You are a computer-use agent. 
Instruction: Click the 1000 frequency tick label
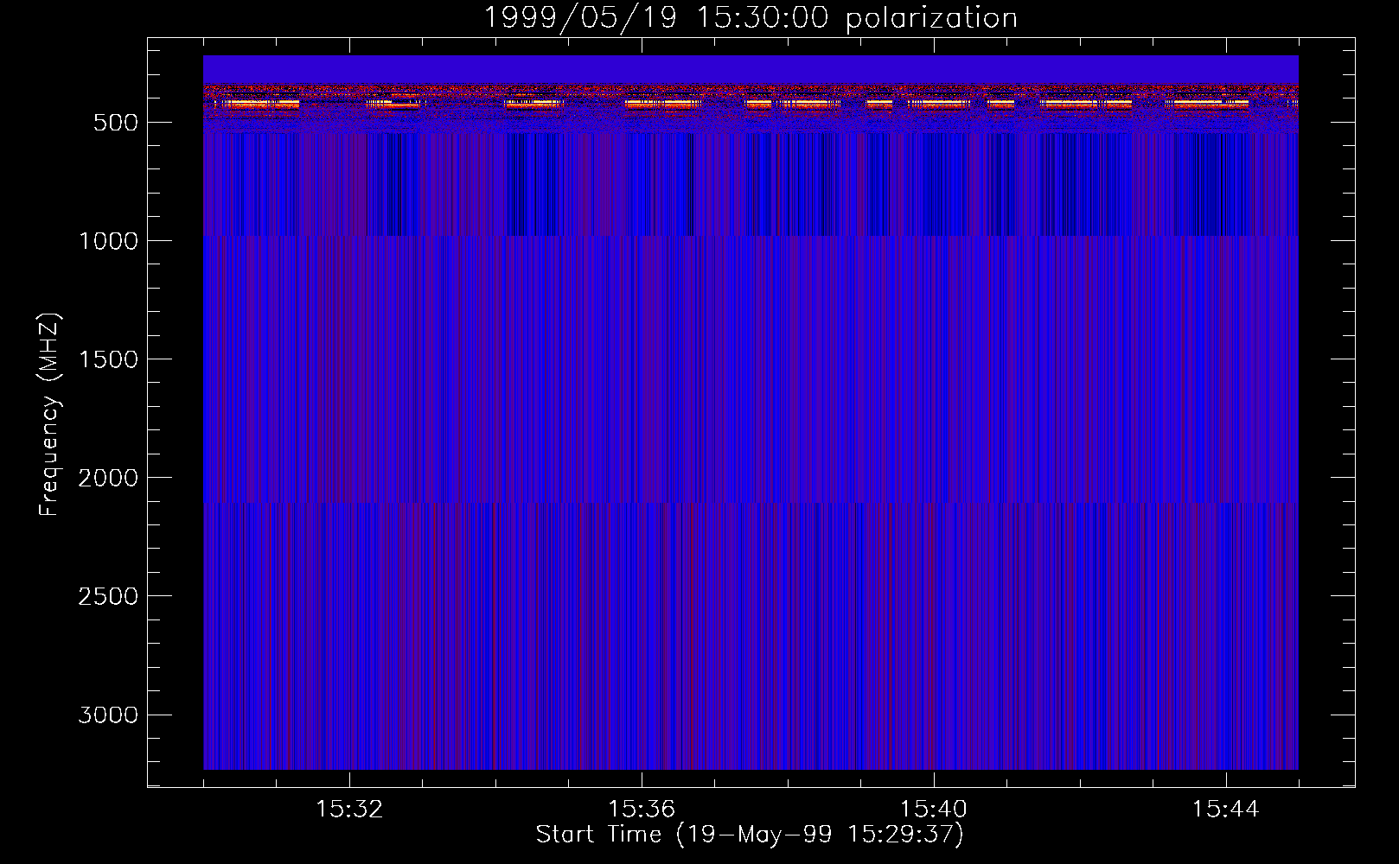tap(108, 241)
